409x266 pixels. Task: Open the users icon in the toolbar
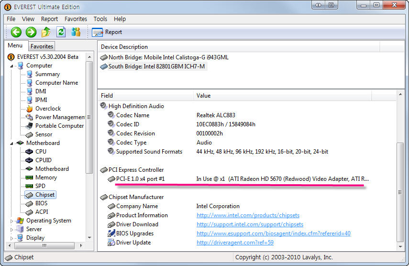click(76, 32)
